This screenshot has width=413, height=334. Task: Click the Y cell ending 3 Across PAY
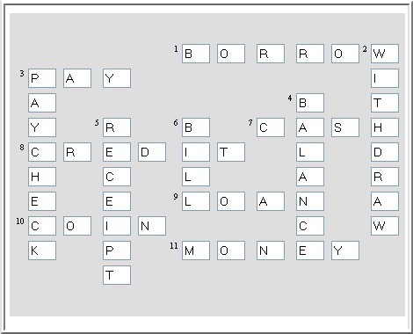coord(117,78)
